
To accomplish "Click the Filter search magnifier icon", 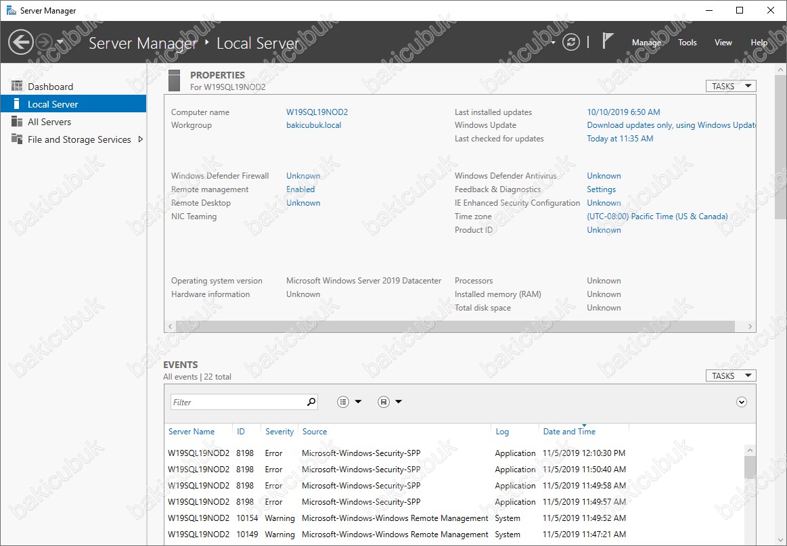I will click(311, 401).
